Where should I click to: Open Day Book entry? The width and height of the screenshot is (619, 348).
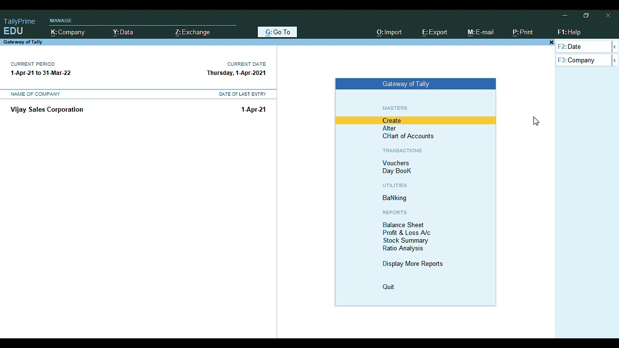(x=397, y=171)
